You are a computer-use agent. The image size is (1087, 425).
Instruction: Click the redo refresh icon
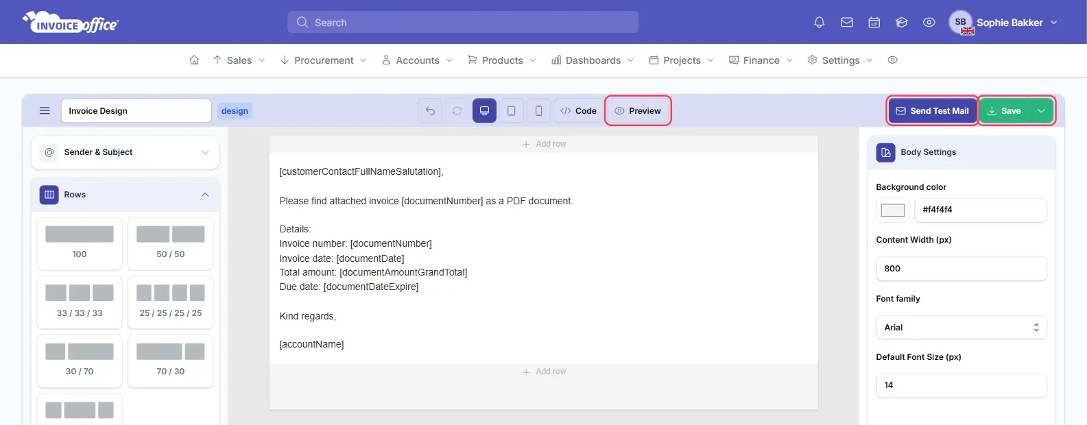(x=457, y=110)
